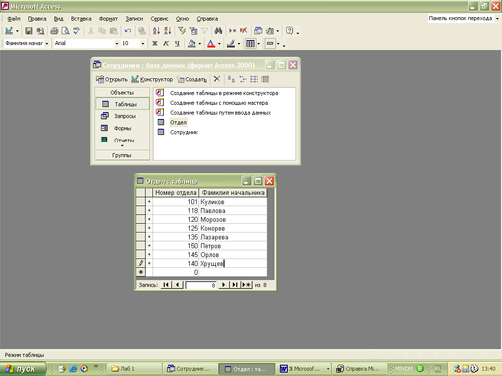Open the Сервис menu
This screenshot has height=376, width=502.
[159, 19]
